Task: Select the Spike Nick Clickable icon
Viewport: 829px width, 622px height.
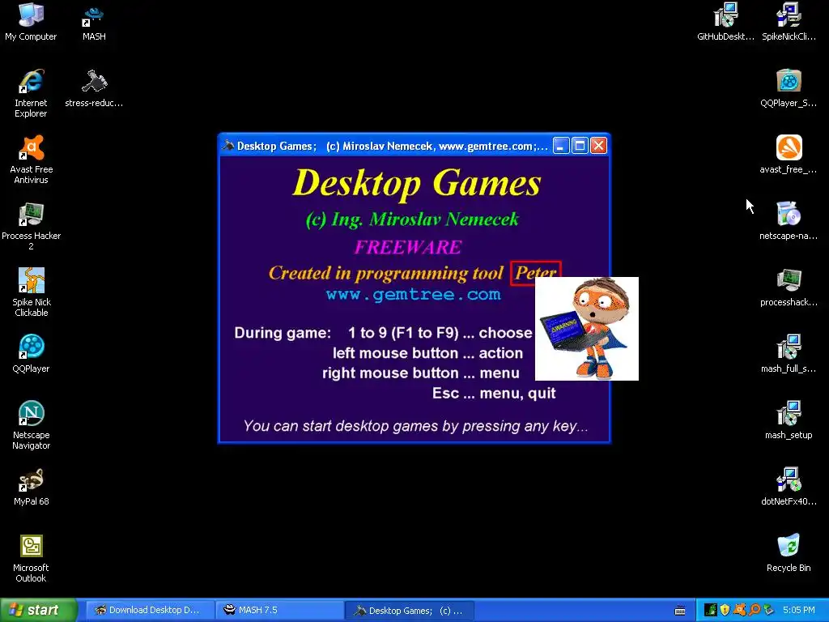Action: tap(32, 292)
